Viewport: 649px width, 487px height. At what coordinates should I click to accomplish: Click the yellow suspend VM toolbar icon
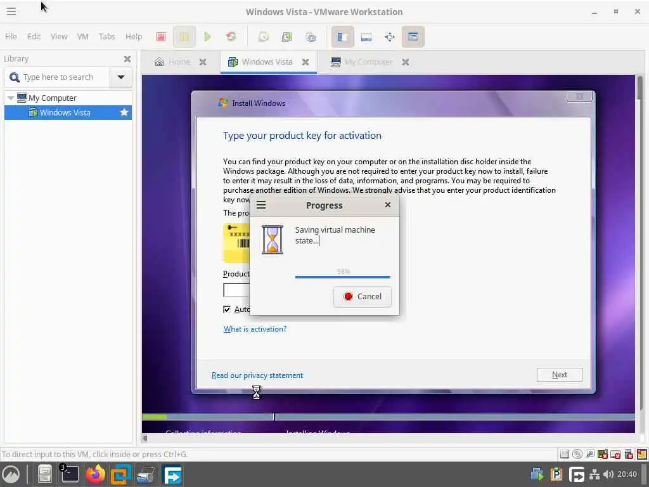coord(184,37)
